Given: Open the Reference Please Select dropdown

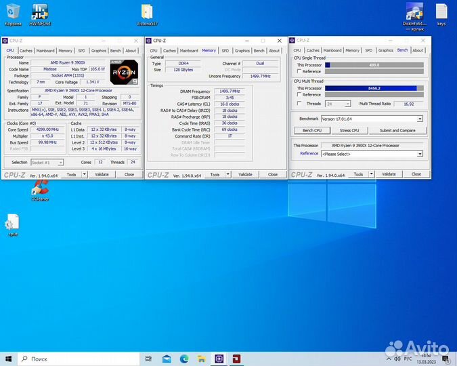Looking at the screenshot, I should click(372, 154).
